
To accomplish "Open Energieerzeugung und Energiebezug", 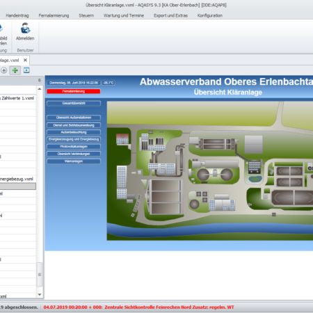I will 74,139.
